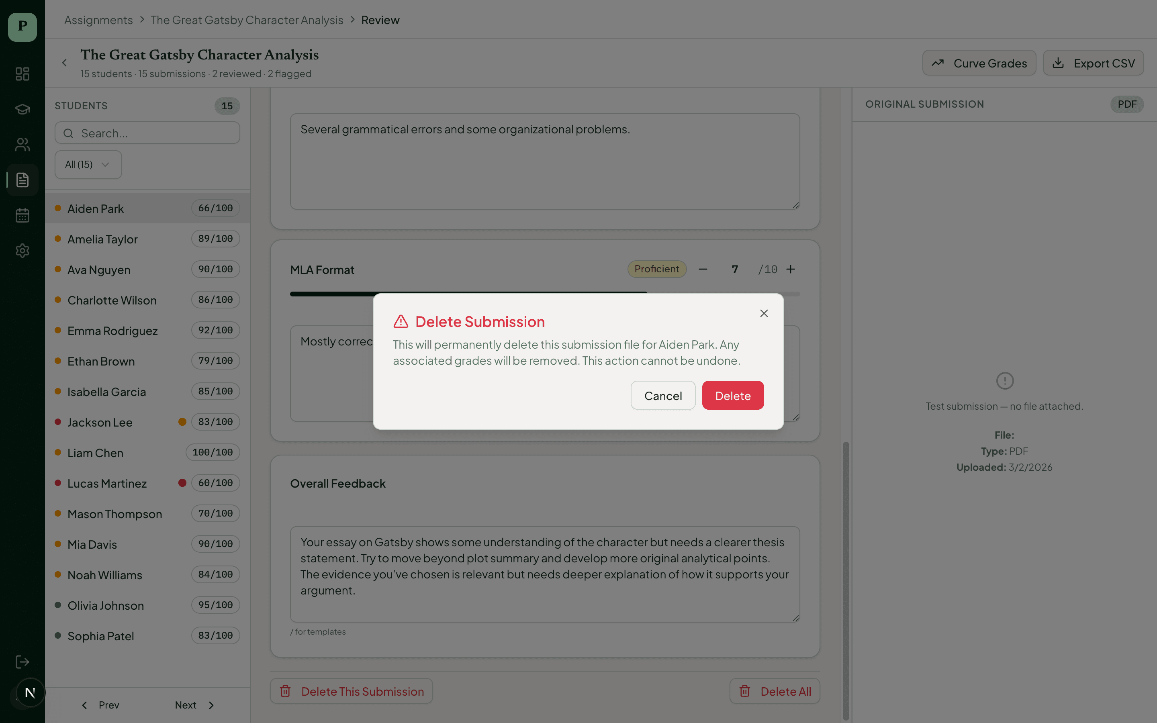Close the Delete Submission dialog with X

pyautogui.click(x=764, y=313)
